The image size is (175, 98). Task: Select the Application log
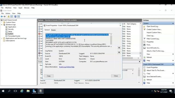[x=12, y=27]
